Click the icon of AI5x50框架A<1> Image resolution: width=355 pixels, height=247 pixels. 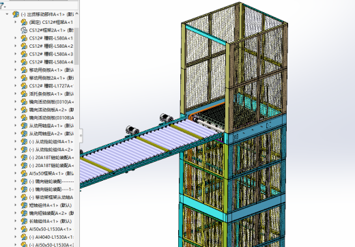coord(24,173)
